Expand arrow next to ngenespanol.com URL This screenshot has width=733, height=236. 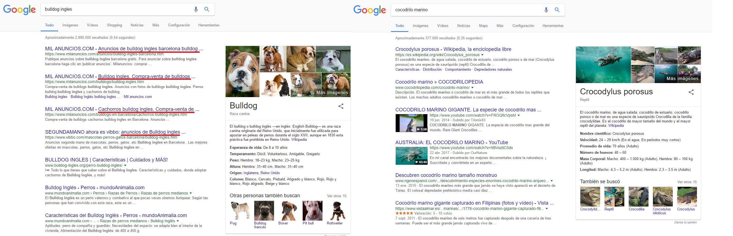551,181
